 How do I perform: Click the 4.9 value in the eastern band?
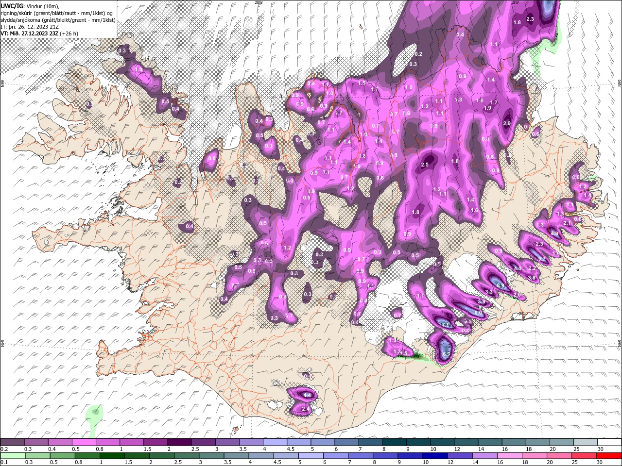click(x=554, y=233)
